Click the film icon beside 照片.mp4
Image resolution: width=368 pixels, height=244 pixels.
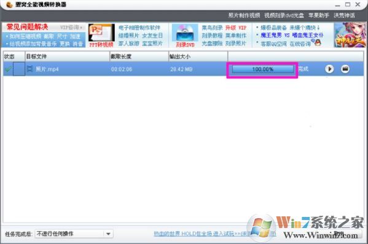(29, 69)
